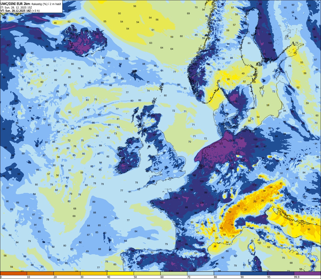Click the map value '63'
Image resolution: width=321 pixels, height=279 pixels.
pyautogui.click(x=151, y=43)
